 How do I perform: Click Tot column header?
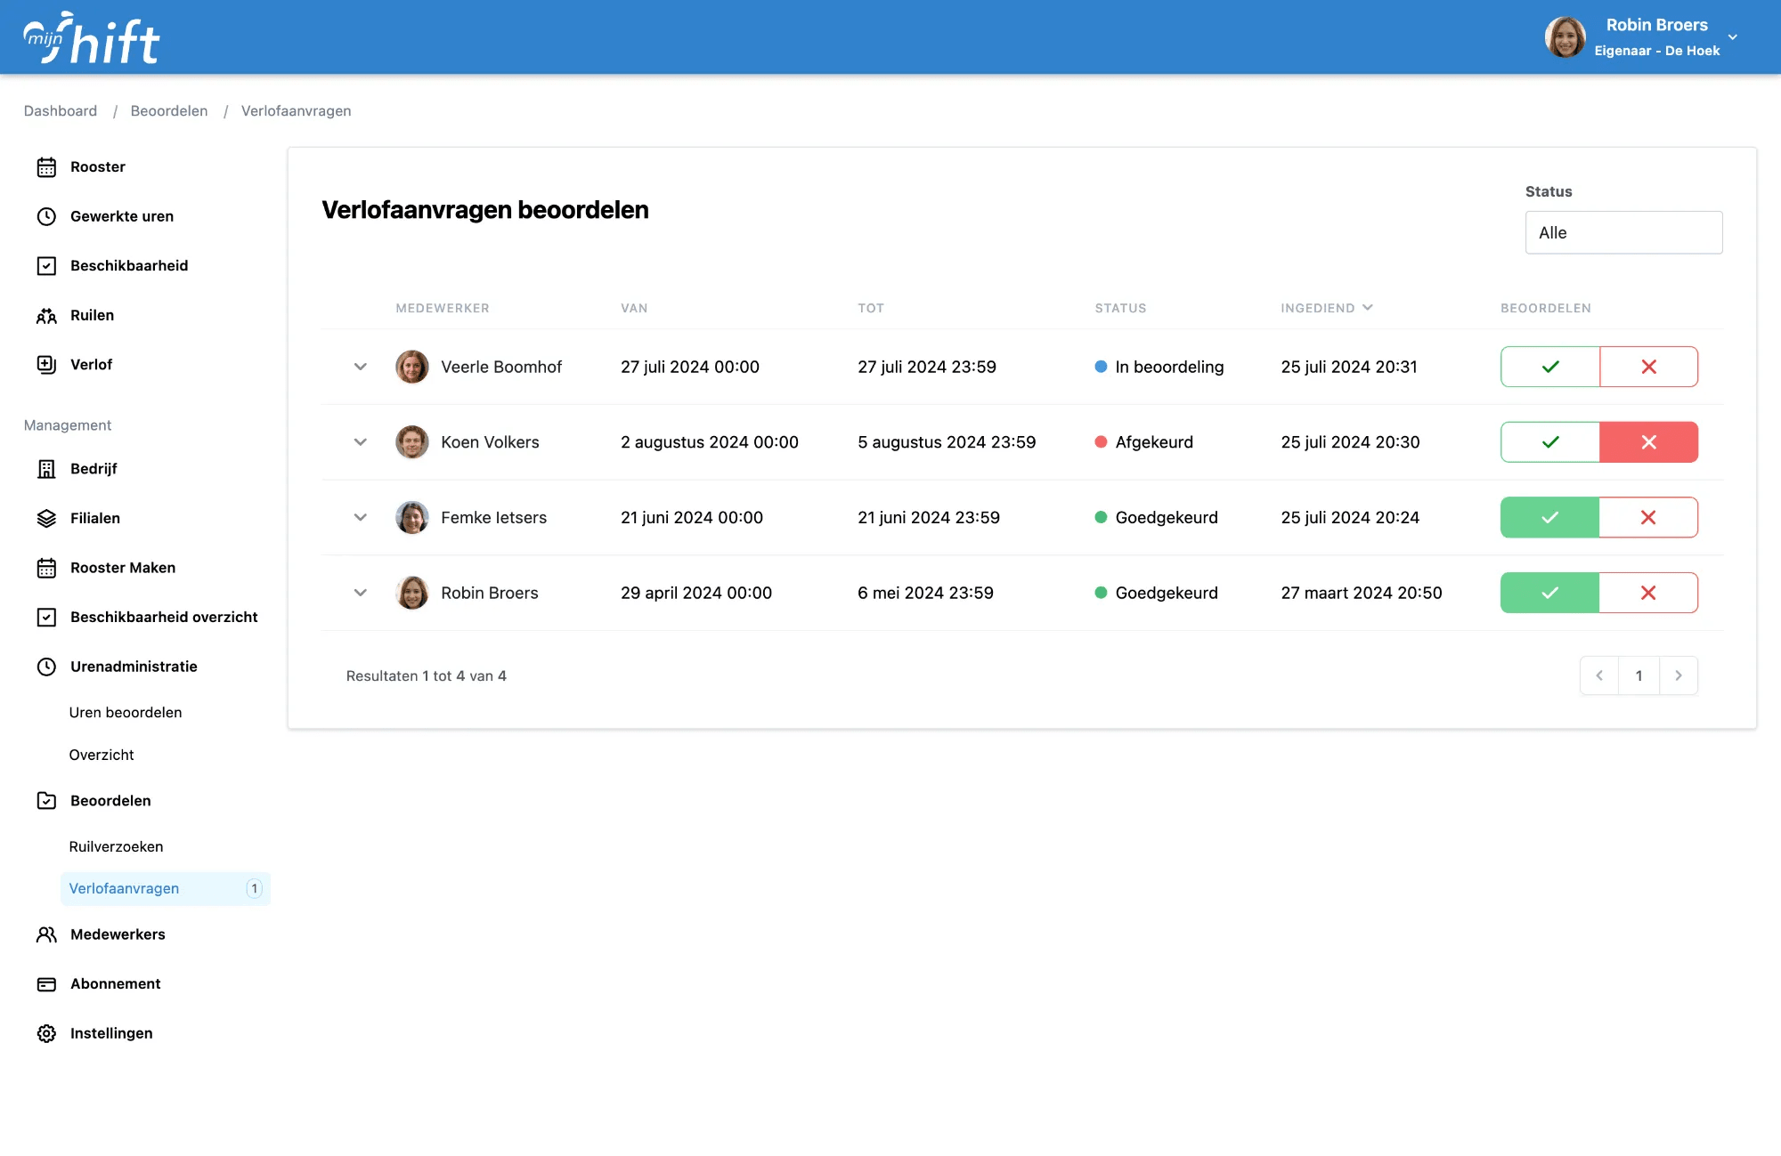(x=871, y=309)
